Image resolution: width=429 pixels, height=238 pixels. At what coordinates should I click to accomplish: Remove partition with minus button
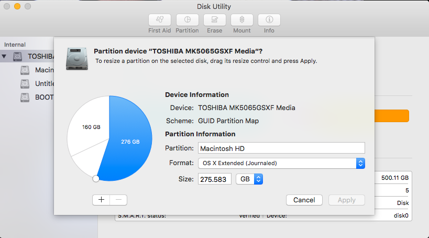[118, 200]
